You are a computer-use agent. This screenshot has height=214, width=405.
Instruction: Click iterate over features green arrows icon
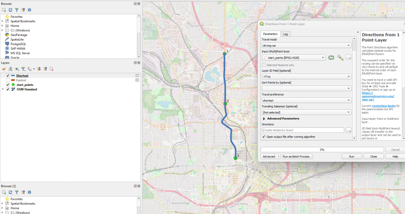(331, 58)
